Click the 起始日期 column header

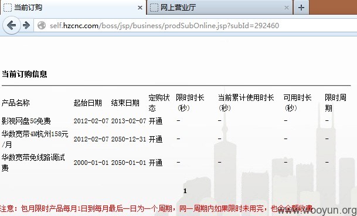[88, 103]
